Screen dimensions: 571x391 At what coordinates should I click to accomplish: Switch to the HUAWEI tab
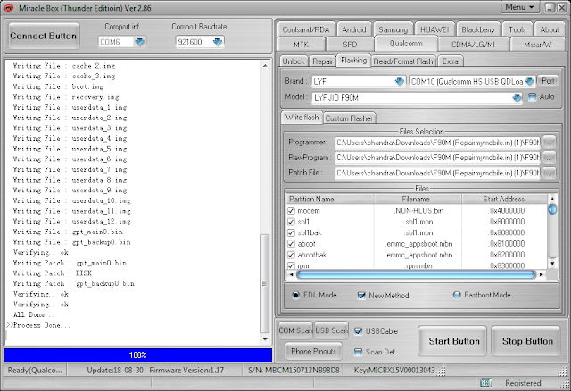(x=434, y=29)
